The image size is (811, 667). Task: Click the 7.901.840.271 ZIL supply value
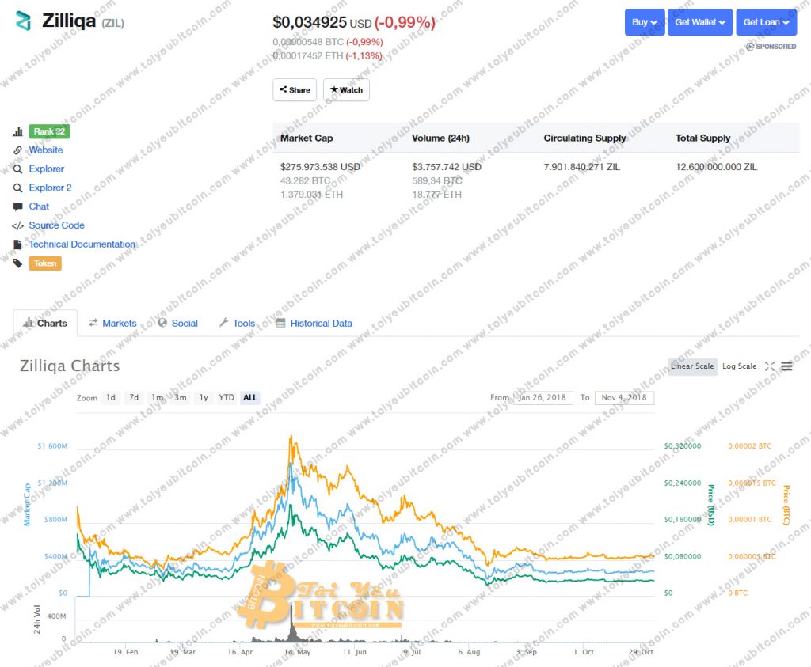point(582,167)
